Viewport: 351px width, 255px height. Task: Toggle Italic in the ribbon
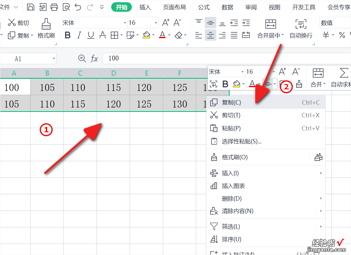click(79, 35)
